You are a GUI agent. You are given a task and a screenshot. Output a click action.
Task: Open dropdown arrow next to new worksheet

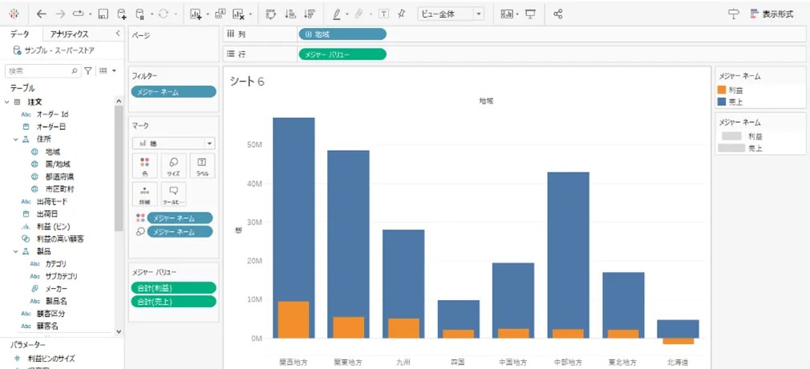[207, 14]
